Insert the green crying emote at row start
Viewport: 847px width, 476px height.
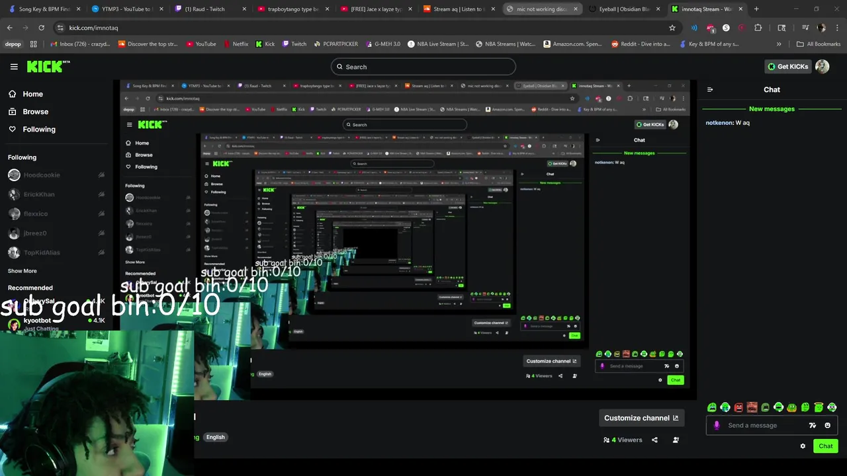pyautogui.click(x=712, y=408)
